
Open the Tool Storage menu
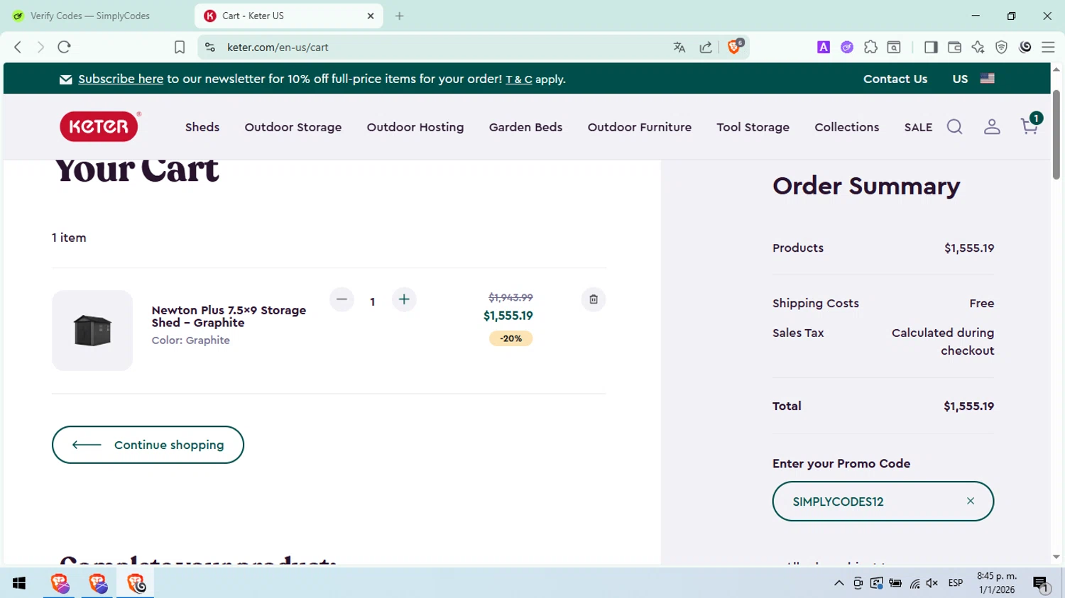point(753,127)
